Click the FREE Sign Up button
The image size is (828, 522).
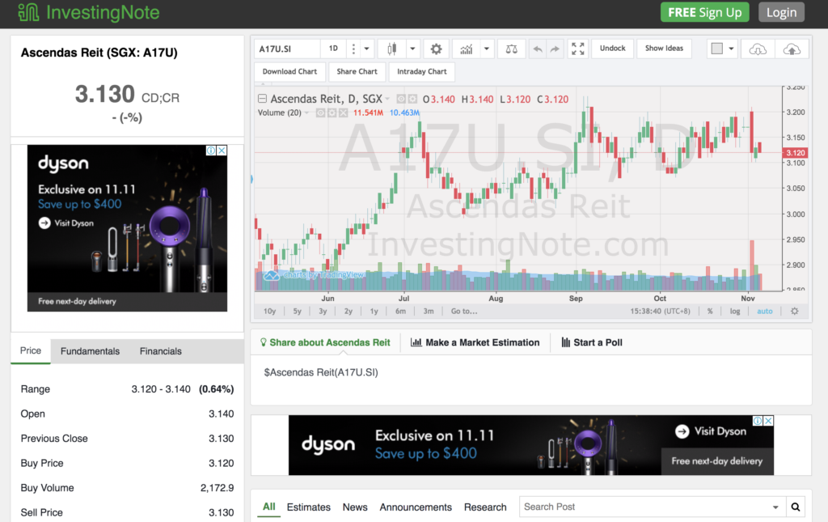pyautogui.click(x=704, y=12)
